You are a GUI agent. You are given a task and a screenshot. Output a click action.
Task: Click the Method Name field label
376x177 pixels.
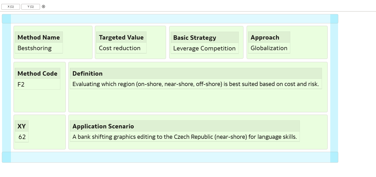(x=39, y=37)
